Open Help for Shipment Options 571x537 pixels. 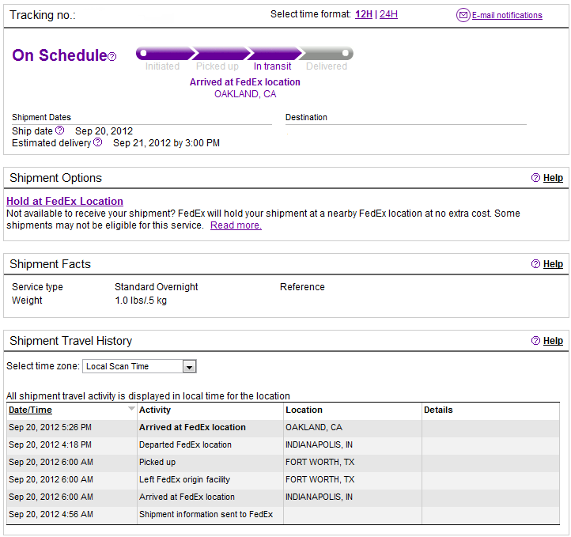point(553,178)
